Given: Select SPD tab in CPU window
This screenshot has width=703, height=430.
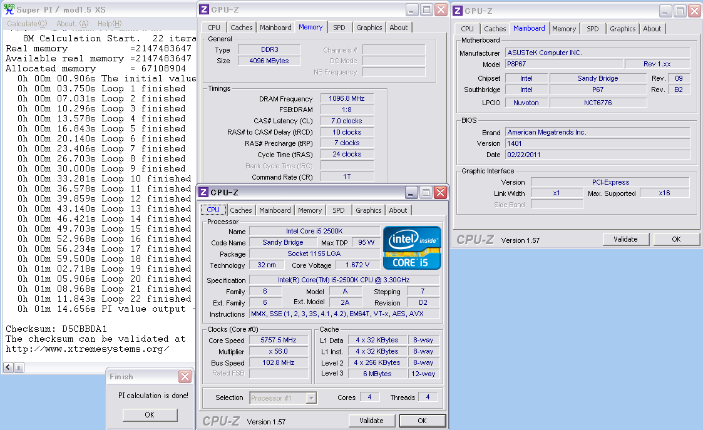Looking at the screenshot, I should [x=339, y=210].
